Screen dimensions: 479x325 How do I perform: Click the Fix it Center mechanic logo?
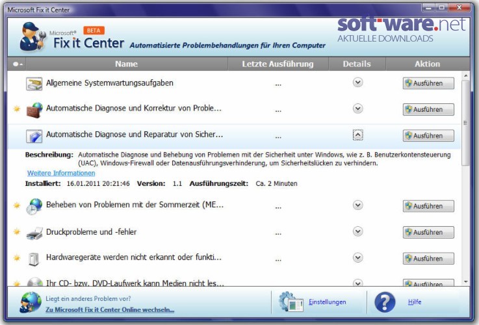[33, 36]
